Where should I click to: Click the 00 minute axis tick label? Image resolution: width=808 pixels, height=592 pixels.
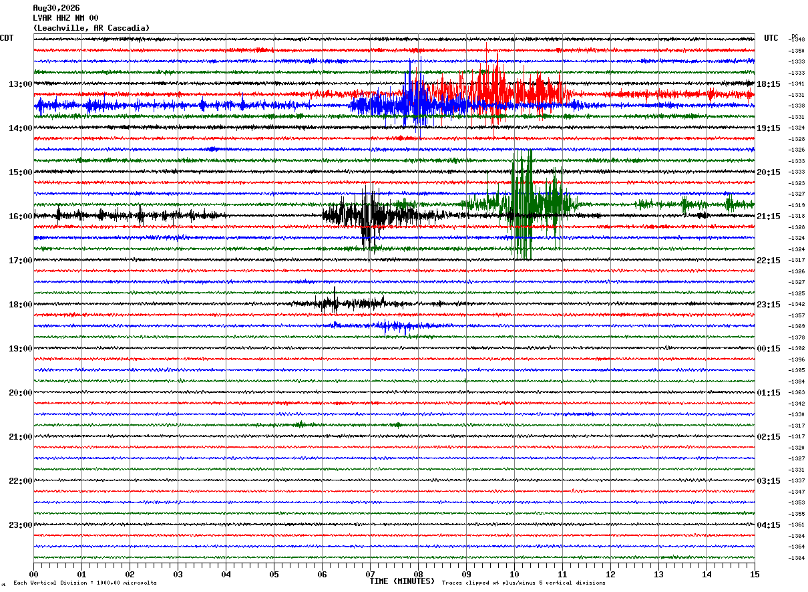[33, 574]
